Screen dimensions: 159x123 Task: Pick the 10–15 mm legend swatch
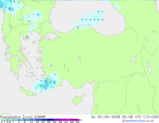(33, 120)
